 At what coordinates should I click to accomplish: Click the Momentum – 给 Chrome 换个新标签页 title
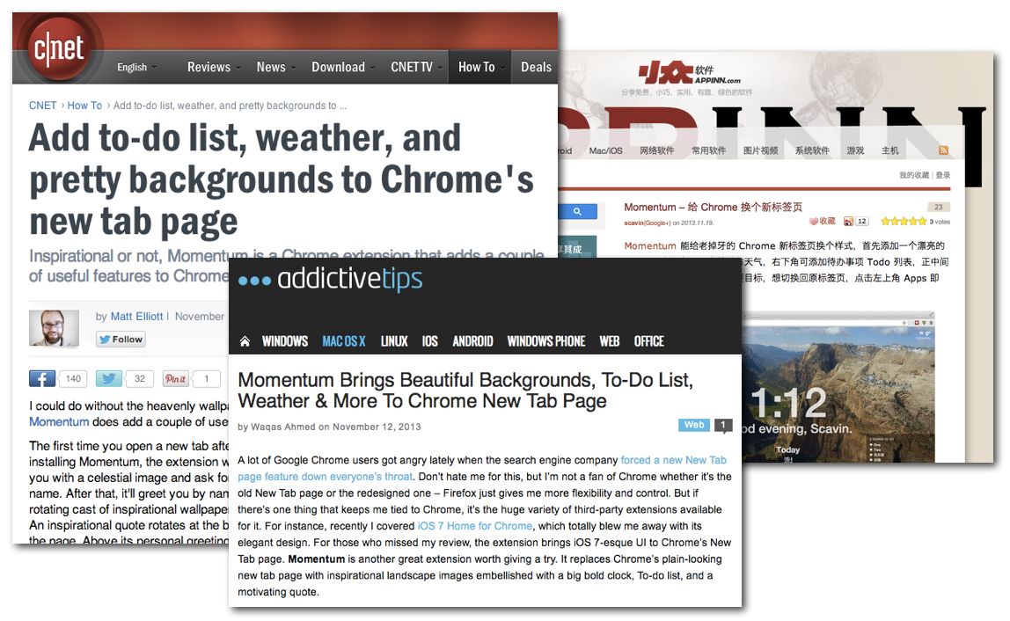click(713, 208)
